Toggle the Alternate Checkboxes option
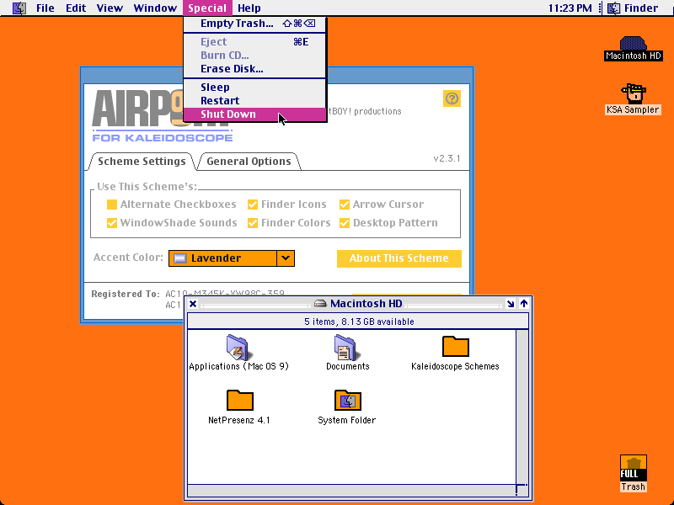The height and width of the screenshot is (505, 674). [112, 205]
